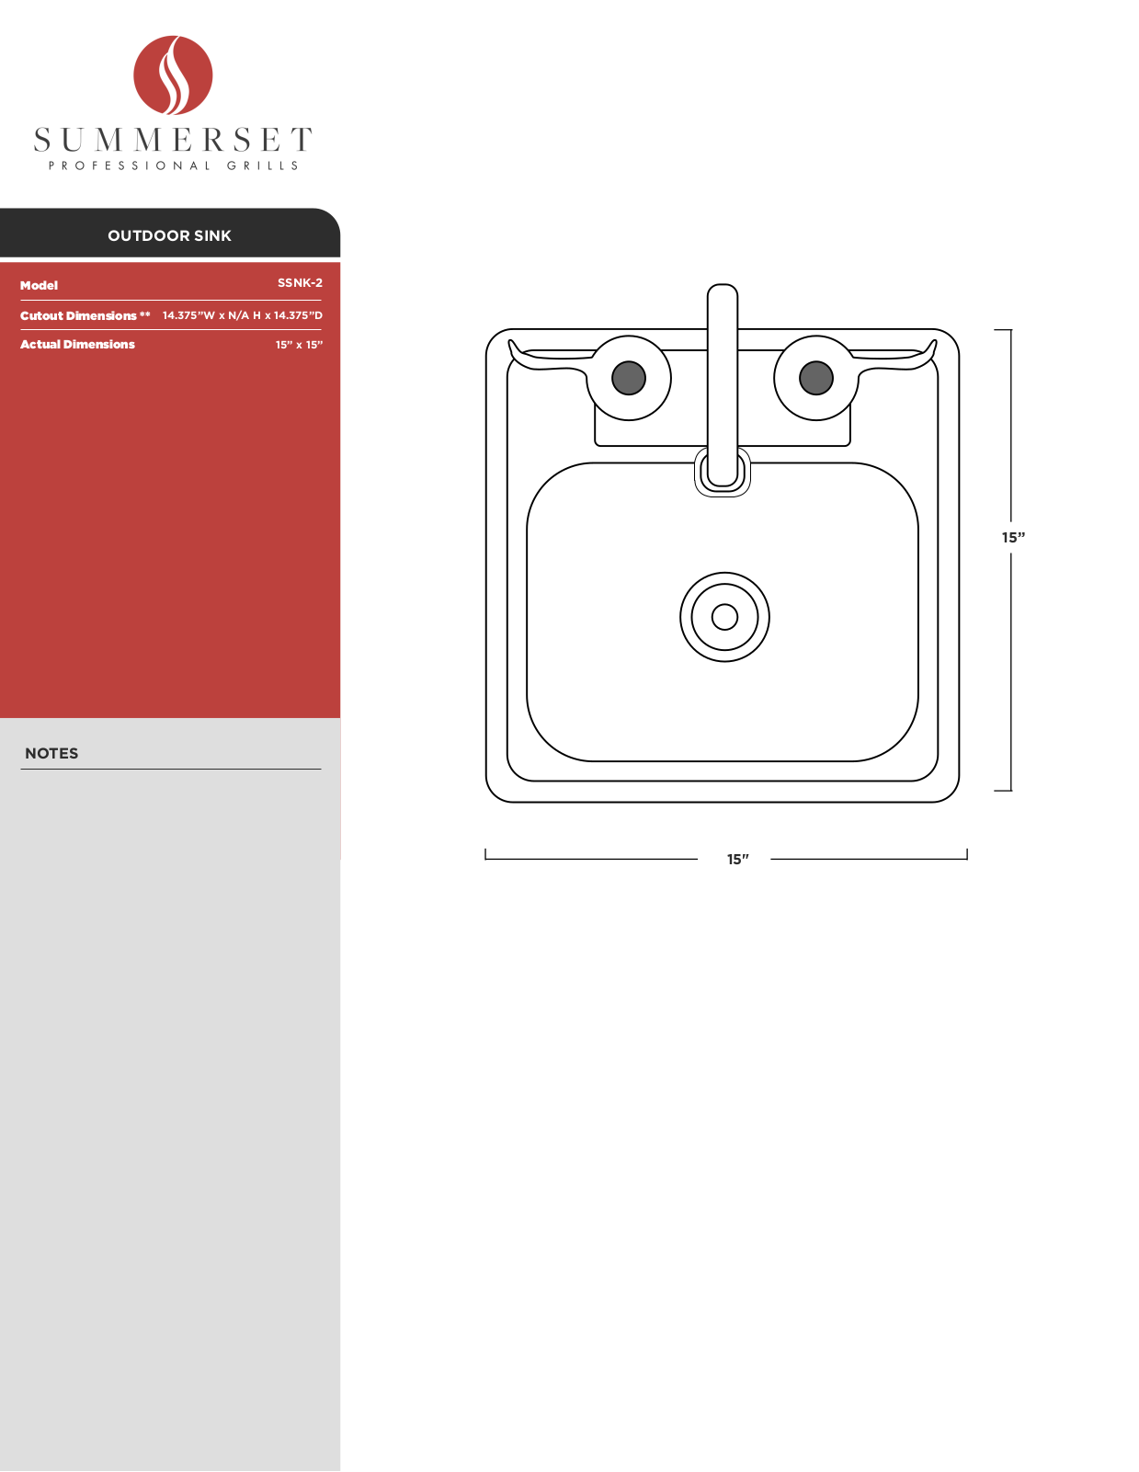Screen dimensions: 1139x1472
Task: Click the vertical 15" dimension label
Action: click(x=1013, y=538)
